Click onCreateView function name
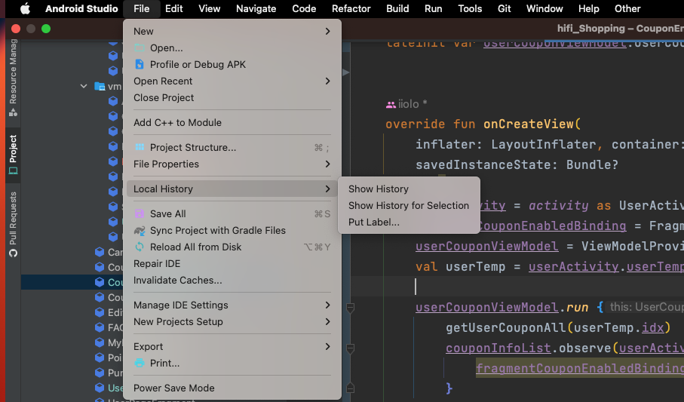Image resolution: width=684 pixels, height=402 pixels. [528, 124]
